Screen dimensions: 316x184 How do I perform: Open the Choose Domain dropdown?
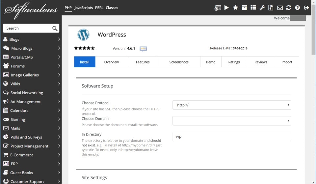[x=232, y=121]
